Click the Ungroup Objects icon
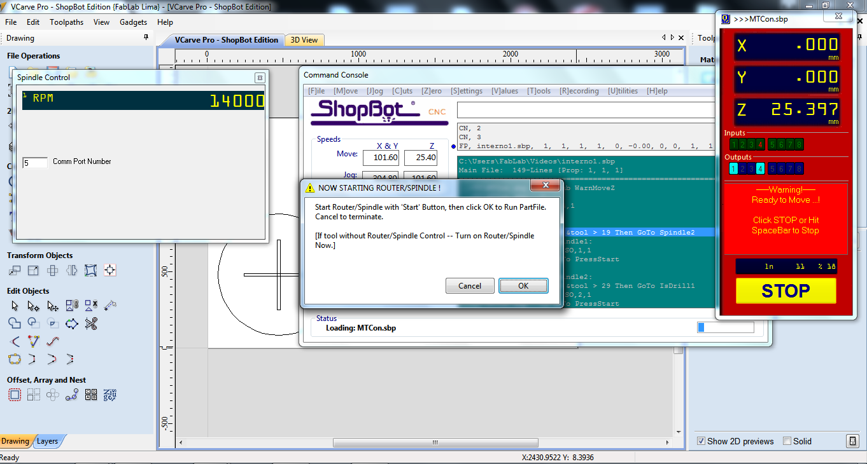The image size is (867, 464). tap(91, 306)
